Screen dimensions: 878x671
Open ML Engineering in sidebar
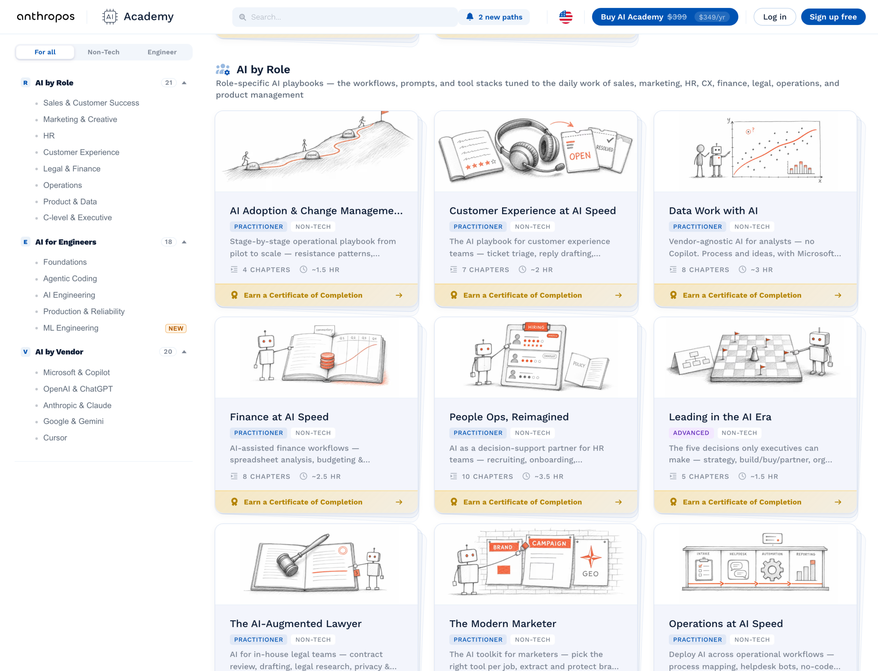(x=71, y=328)
